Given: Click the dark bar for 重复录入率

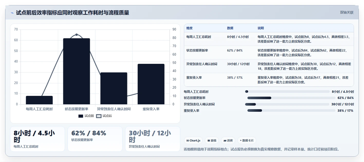Looking at the screenshot, I should [151, 84].
